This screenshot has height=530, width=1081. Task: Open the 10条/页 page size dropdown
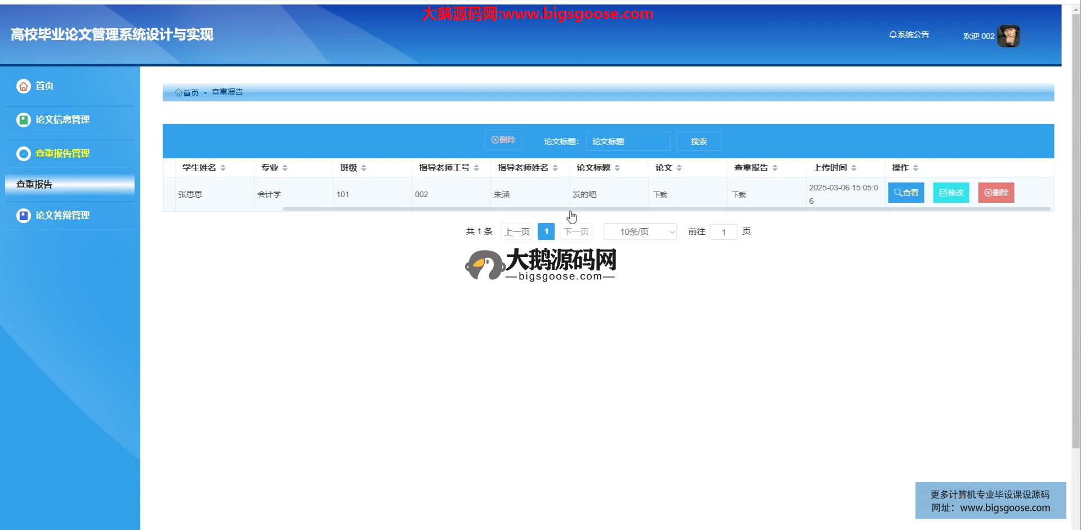pyautogui.click(x=640, y=232)
